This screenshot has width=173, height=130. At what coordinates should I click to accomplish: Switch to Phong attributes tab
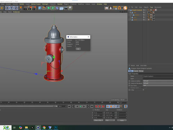141,71
